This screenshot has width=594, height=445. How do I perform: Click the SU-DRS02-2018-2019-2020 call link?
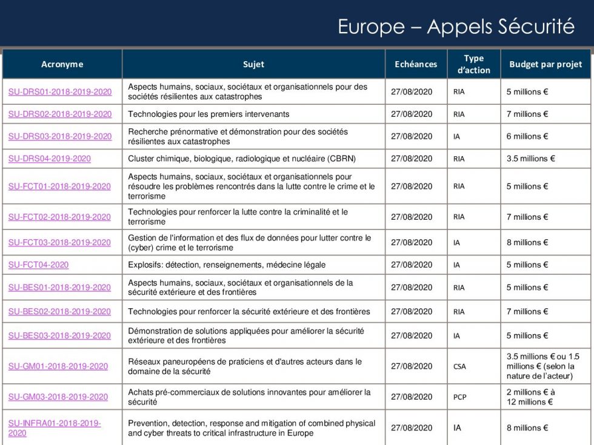[60, 114]
